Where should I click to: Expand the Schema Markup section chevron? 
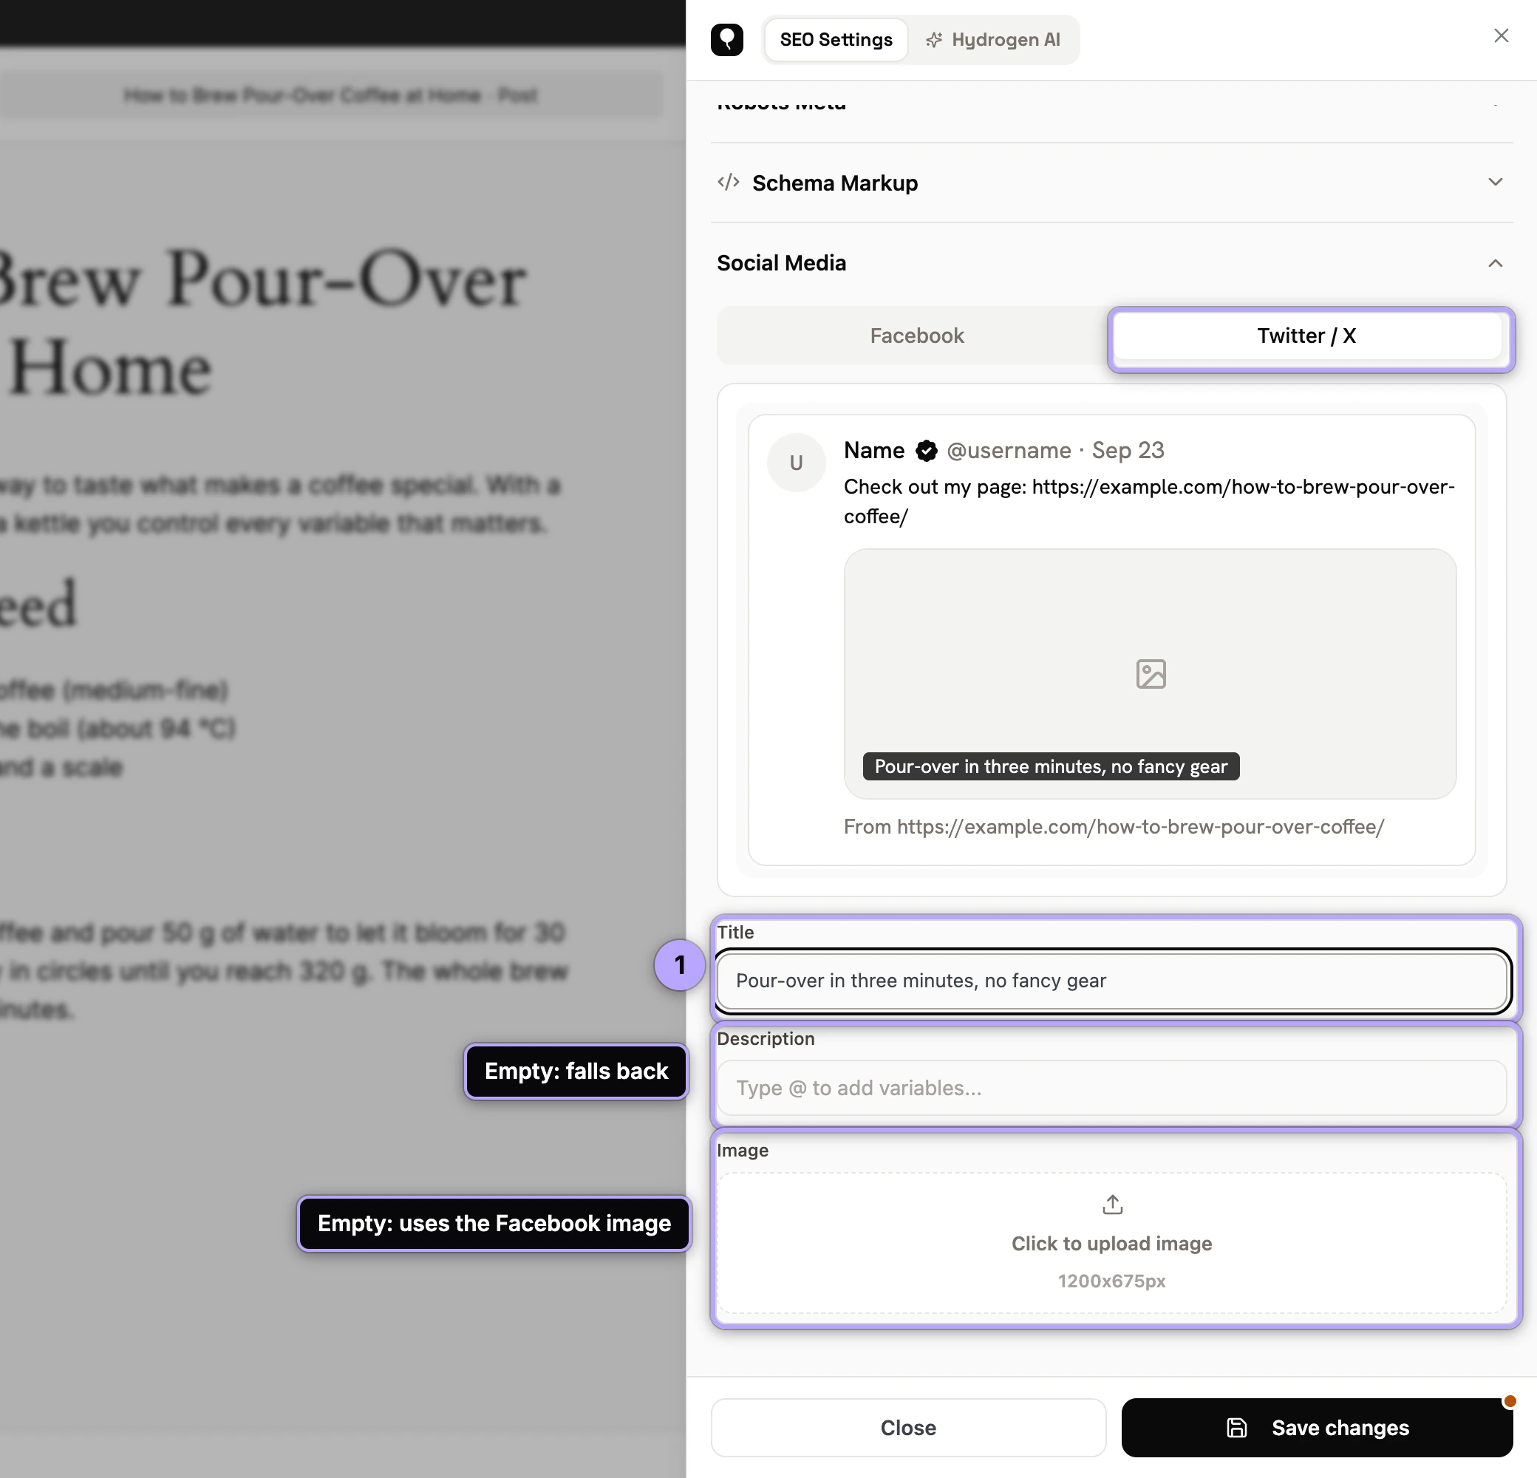pos(1496,182)
